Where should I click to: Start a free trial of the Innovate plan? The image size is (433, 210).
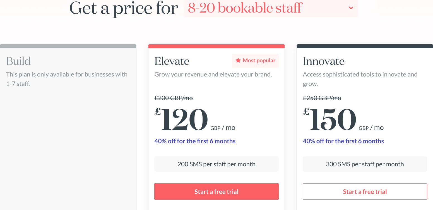click(365, 191)
